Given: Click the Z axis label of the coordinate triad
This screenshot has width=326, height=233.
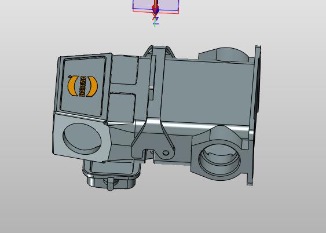Looking at the screenshot, I should click(x=156, y=21).
